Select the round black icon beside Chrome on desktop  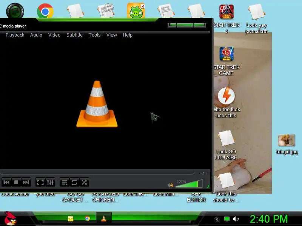[15, 11]
